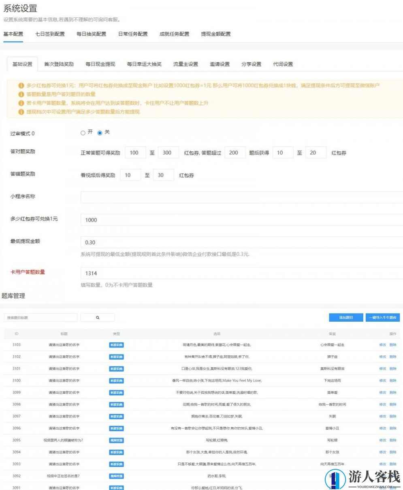Click 修改 on question row 3103
The height and width of the screenshot is (490, 403).
pos(382,345)
